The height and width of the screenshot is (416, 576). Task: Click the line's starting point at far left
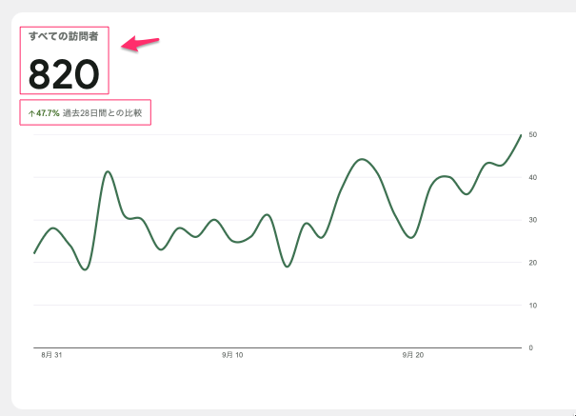click(34, 252)
